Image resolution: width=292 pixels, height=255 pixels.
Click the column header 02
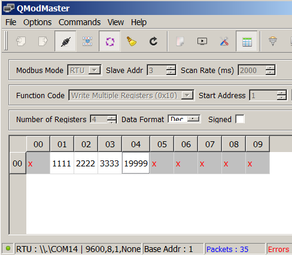click(86, 144)
